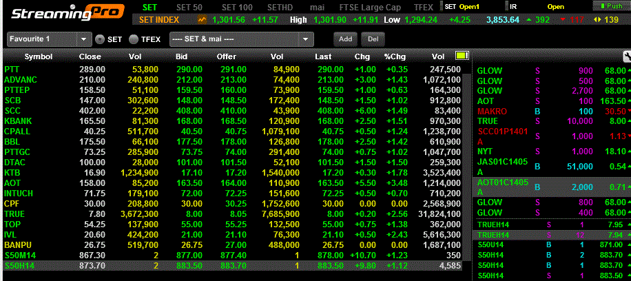Expand the SET & mai dropdown
This screenshot has width=631, height=281.
coord(242,39)
